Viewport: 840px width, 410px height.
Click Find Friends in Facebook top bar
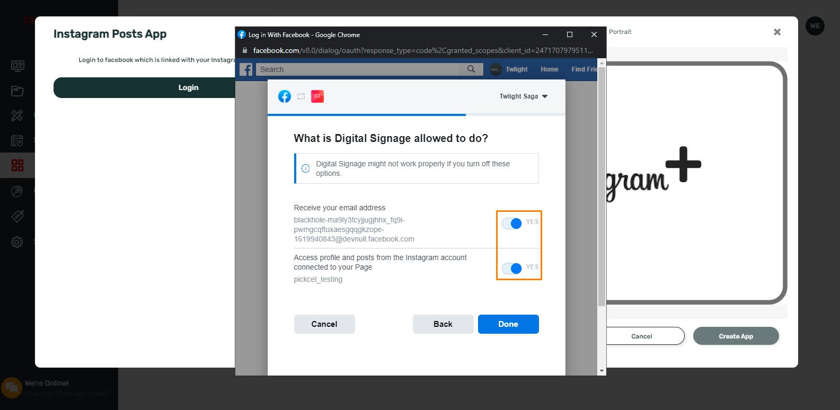coord(584,69)
